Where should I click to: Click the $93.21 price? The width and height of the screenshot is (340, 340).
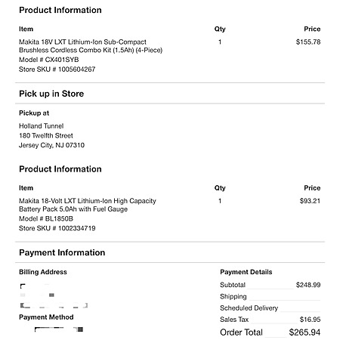[310, 201]
